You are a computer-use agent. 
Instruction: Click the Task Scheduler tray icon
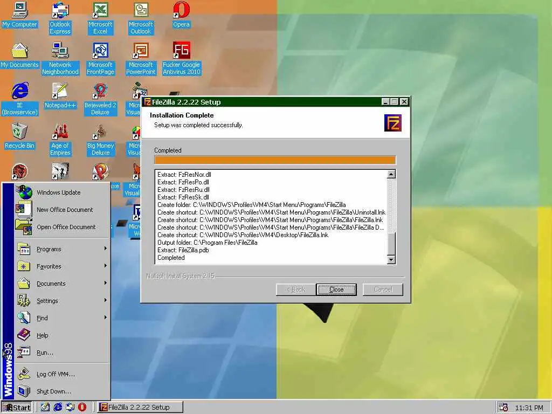[503, 408]
